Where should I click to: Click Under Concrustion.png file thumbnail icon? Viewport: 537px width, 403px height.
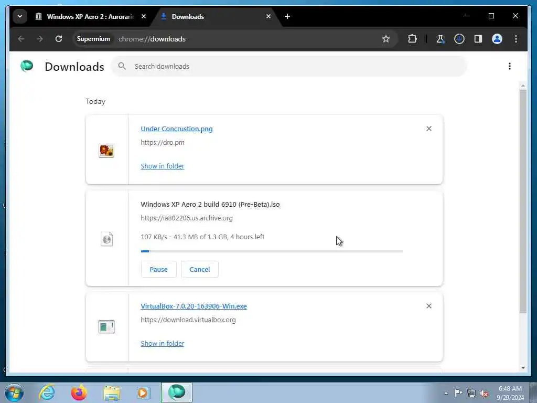point(106,151)
